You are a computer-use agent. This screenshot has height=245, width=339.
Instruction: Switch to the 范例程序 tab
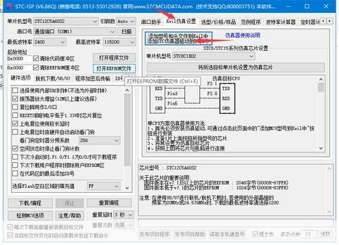point(250,22)
